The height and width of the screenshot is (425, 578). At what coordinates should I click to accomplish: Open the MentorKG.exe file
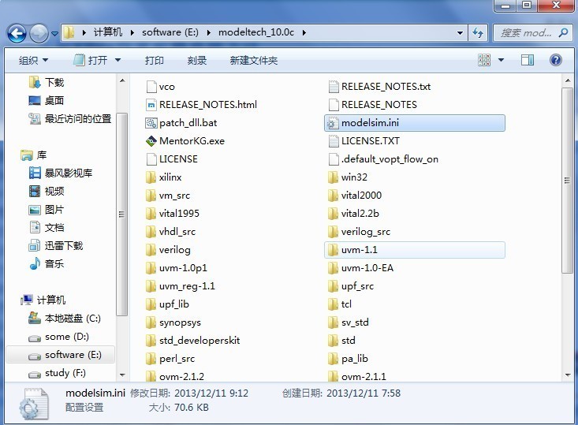pos(192,141)
